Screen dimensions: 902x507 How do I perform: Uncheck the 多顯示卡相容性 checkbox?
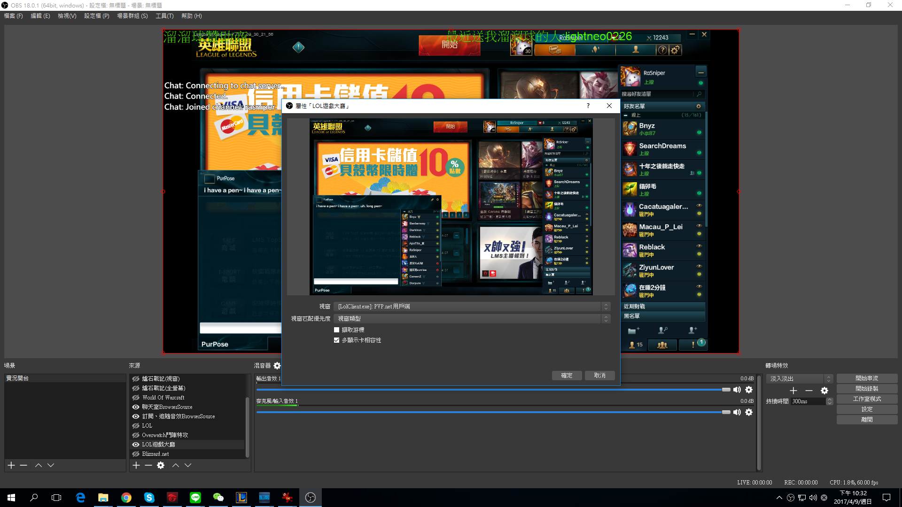point(336,340)
